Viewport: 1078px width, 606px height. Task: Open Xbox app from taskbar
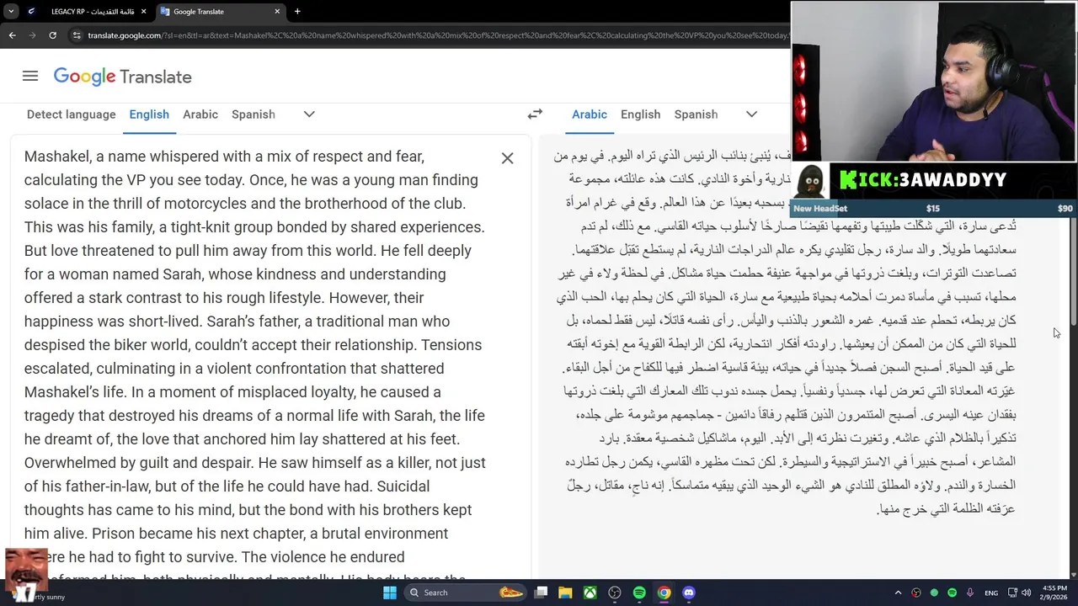click(x=590, y=593)
